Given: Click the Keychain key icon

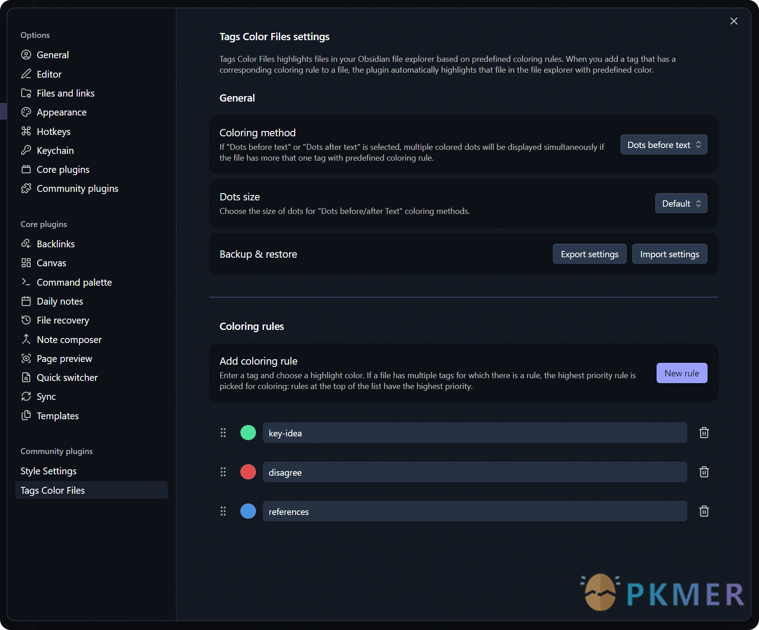Looking at the screenshot, I should coord(26,150).
